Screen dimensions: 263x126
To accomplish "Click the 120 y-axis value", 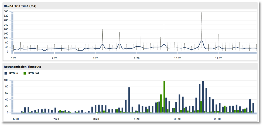I will [x=6, y=38].
